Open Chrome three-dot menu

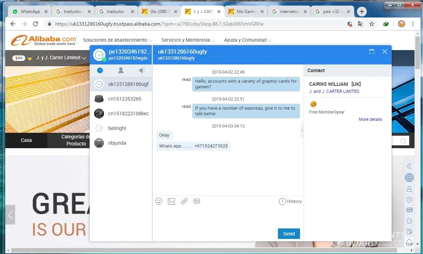[413, 24]
